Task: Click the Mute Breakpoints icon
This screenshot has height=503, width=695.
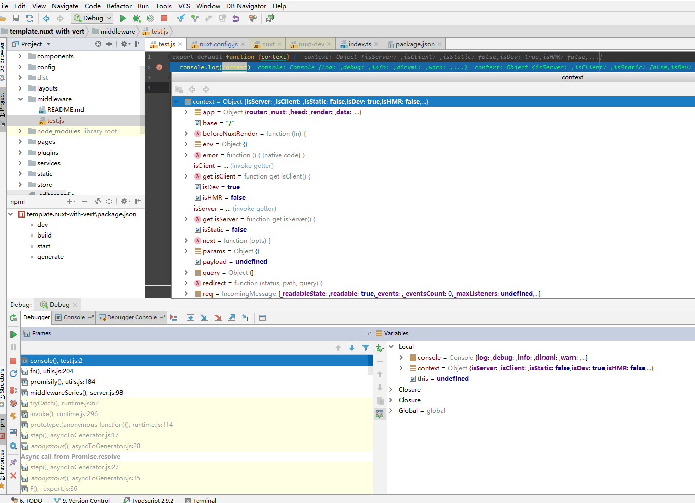Action: pos(13,403)
